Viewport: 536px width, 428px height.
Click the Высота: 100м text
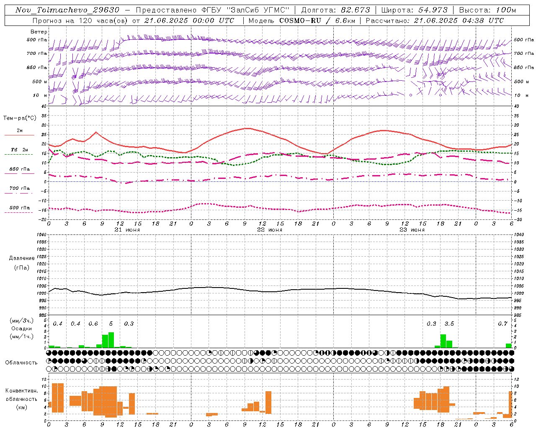[x=487, y=10]
